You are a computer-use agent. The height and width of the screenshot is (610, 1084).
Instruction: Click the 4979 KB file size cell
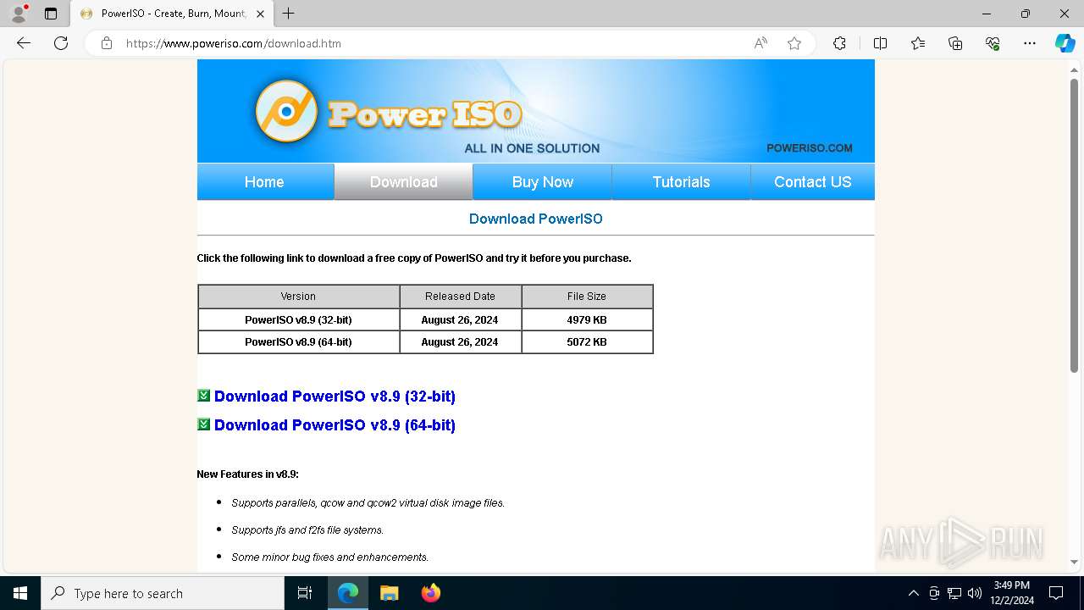[x=587, y=319]
